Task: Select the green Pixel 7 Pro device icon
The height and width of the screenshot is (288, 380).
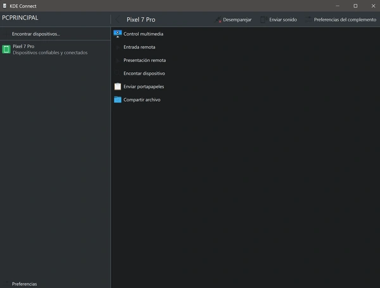Action: pos(6,49)
